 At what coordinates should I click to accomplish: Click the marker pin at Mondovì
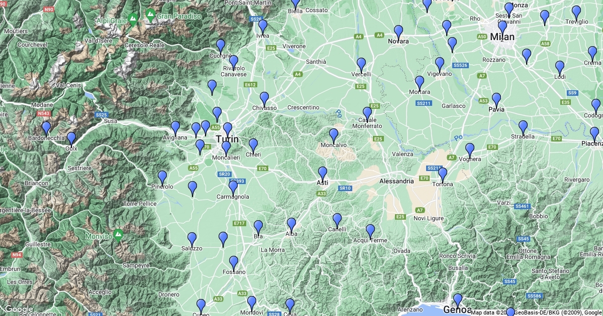[252, 304]
